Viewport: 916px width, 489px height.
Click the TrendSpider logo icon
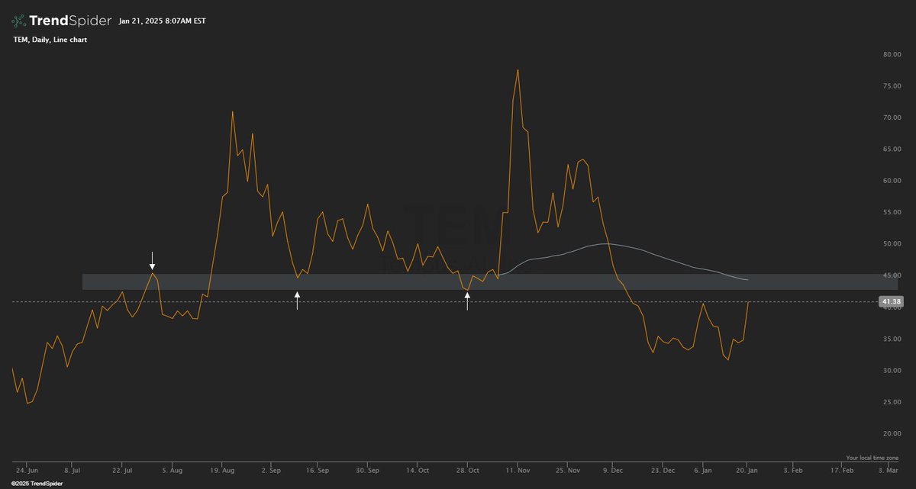pos(18,21)
